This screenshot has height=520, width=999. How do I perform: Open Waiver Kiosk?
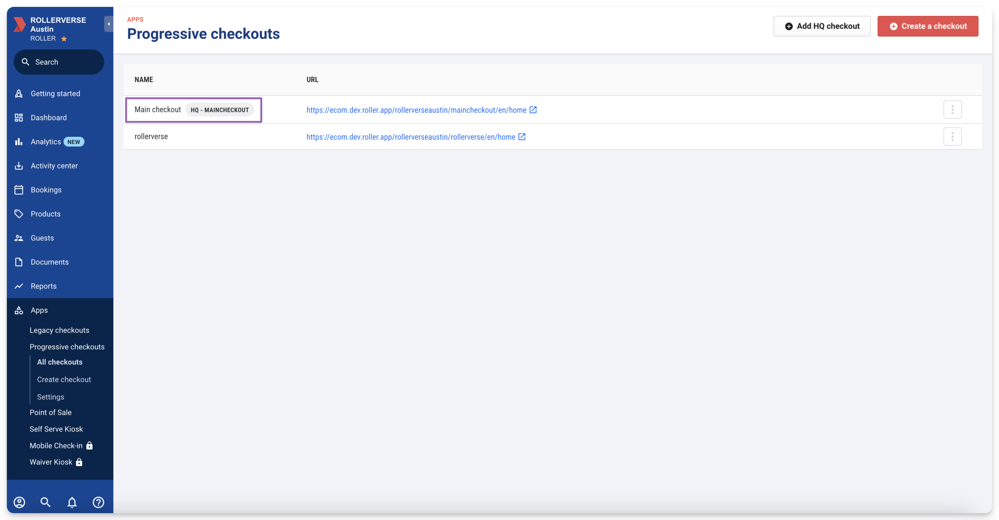click(51, 462)
